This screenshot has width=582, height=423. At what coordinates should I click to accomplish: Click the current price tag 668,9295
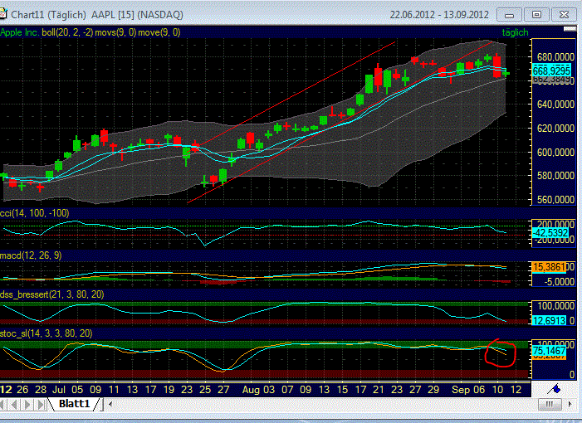551,70
